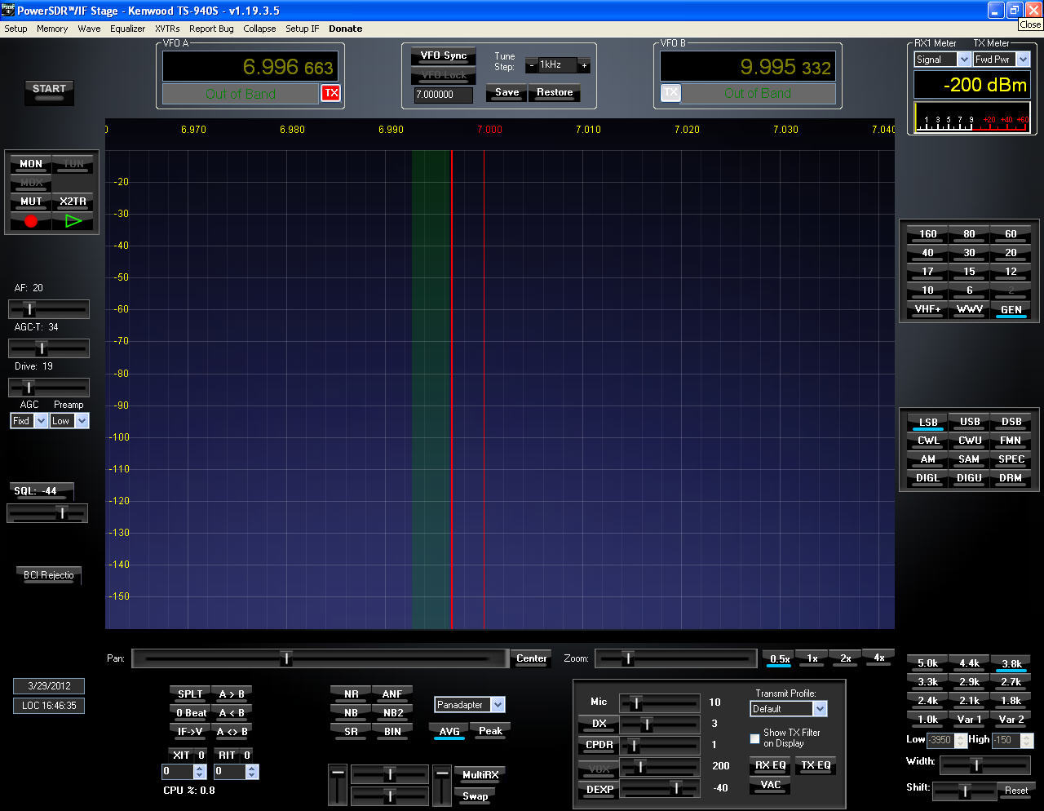Select the 5.0k filter width

point(927,664)
